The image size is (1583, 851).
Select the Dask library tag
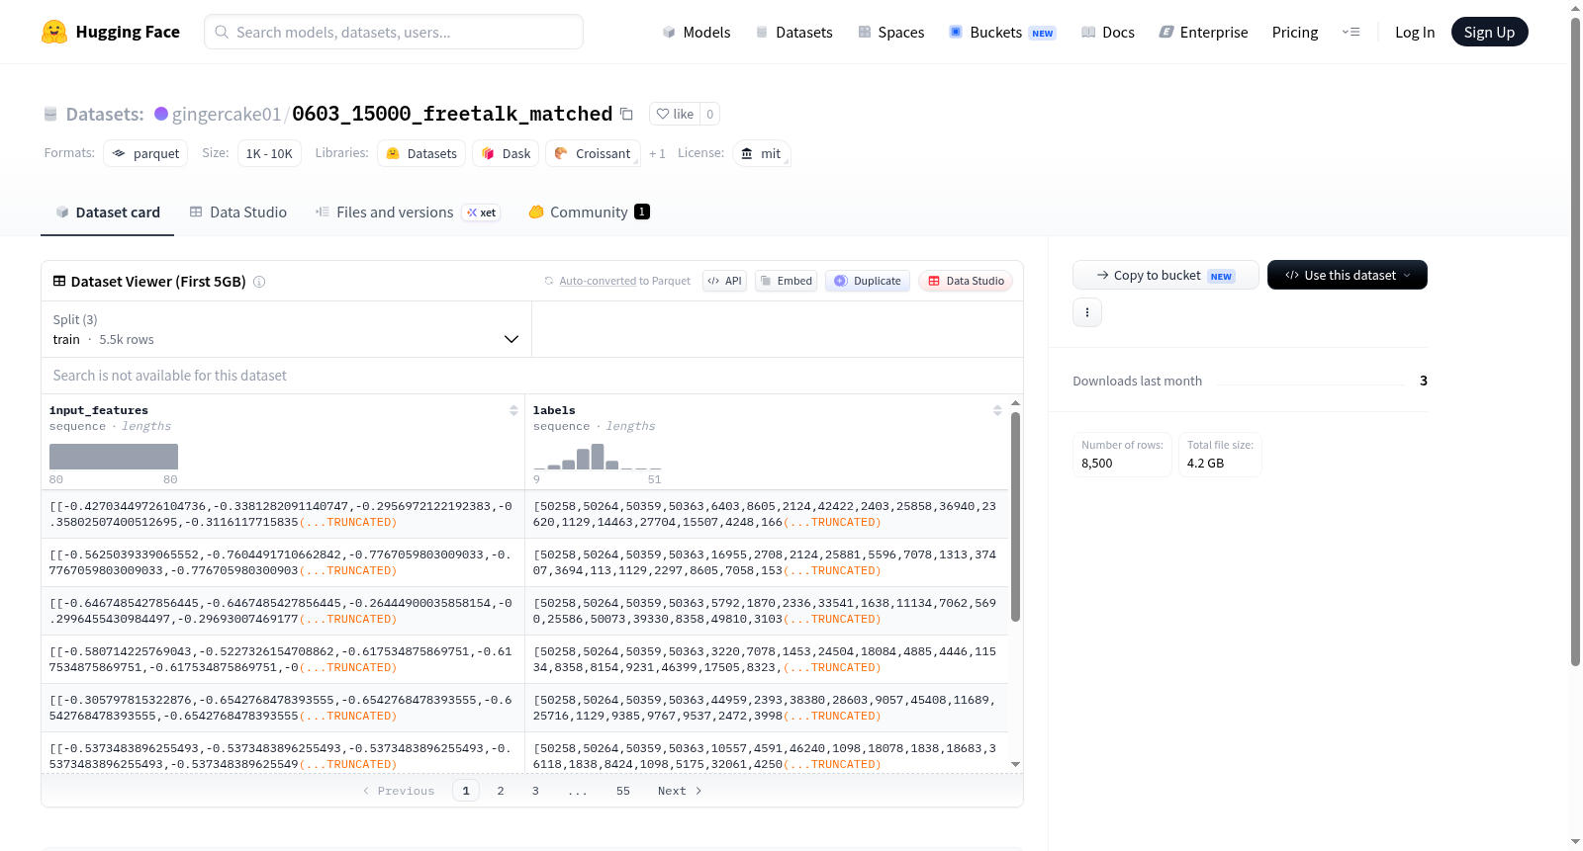[507, 153]
